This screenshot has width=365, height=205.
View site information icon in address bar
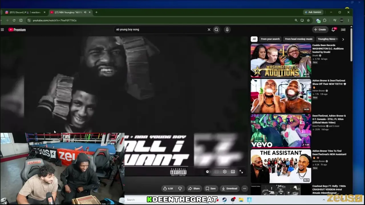(29, 20)
